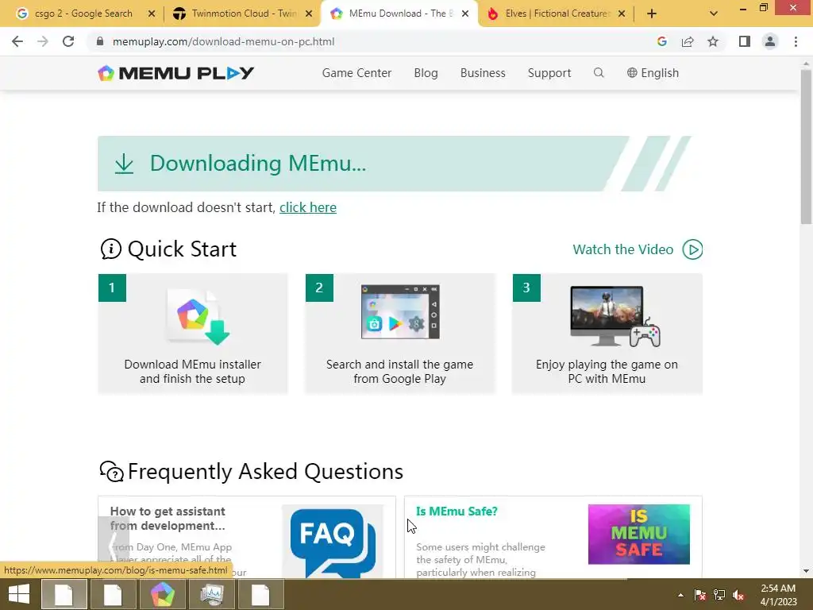The height and width of the screenshot is (610, 813).
Task: Click the scrollbar down arrow
Action: (x=806, y=571)
